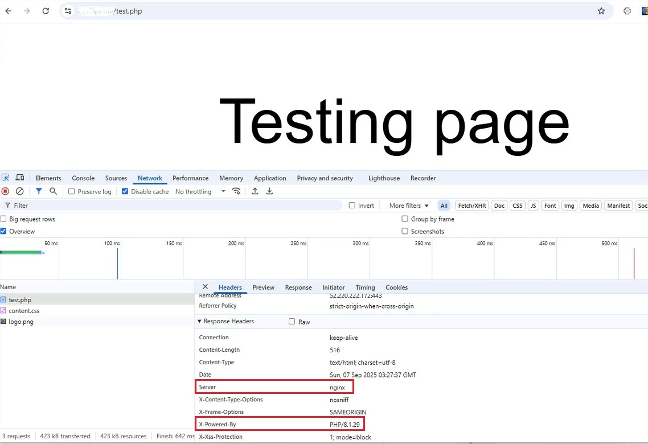Open the Performance tab
The height and width of the screenshot is (444, 648).
(x=191, y=178)
